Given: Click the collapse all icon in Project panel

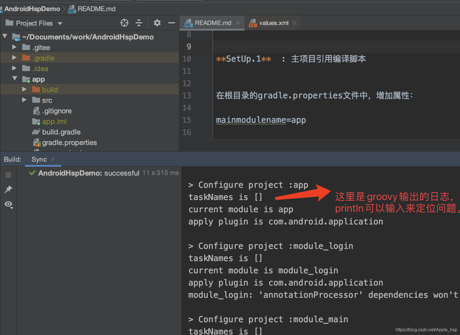Looking at the screenshot, I should [x=139, y=23].
